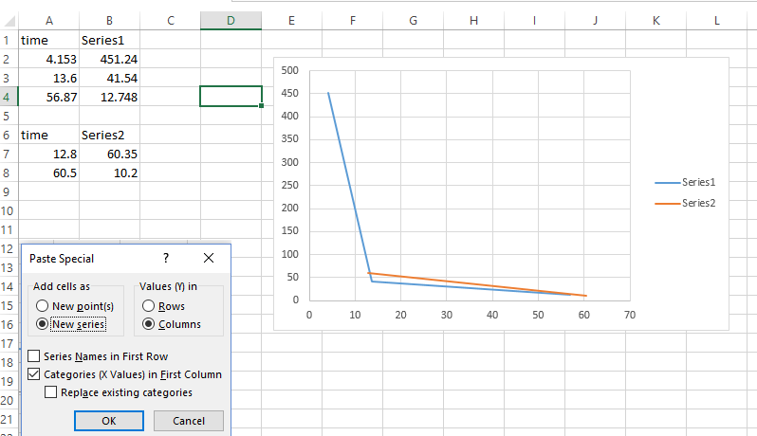Confirm Paste Special with OK
This screenshot has height=436, width=757.
(109, 421)
